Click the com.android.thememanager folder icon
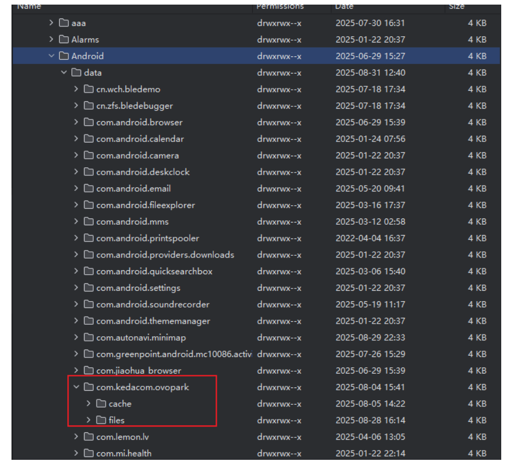The image size is (511, 465). pos(89,321)
